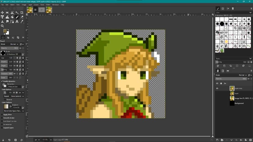Click the foreground color swatch
Image resolution: width=253 pixels, height=142 pixels.
point(5,31)
